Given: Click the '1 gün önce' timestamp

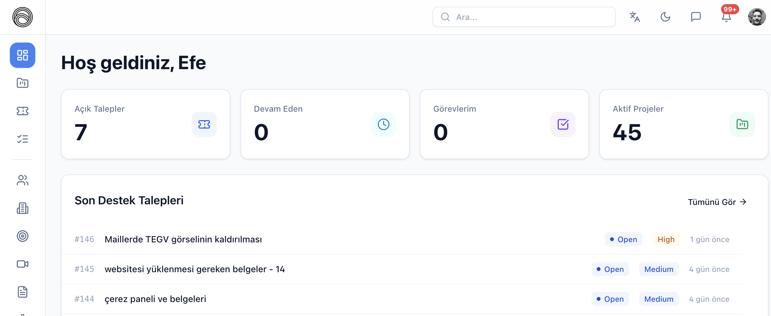Looking at the screenshot, I should pos(710,240).
